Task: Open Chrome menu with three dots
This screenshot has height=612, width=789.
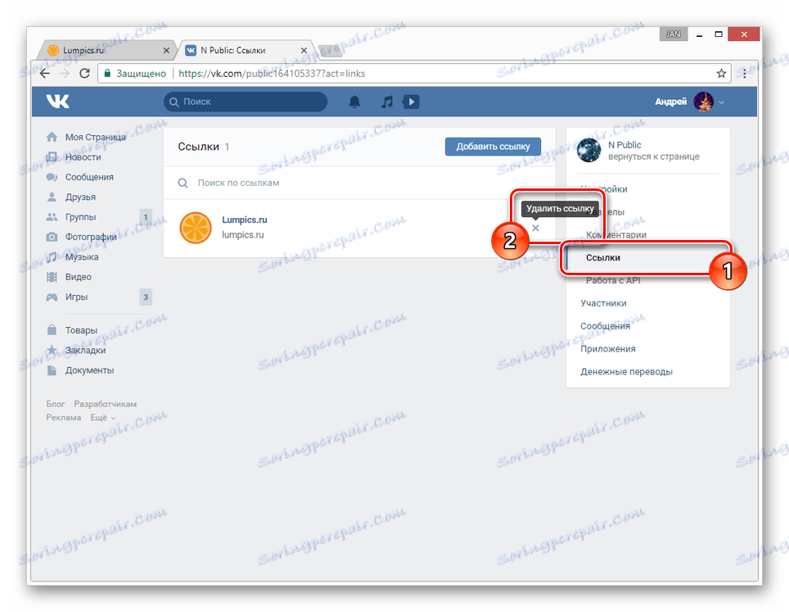Action: 745,74
